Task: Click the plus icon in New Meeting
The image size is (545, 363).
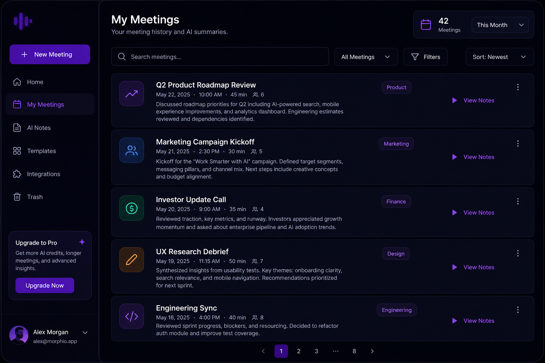Action: (24, 54)
